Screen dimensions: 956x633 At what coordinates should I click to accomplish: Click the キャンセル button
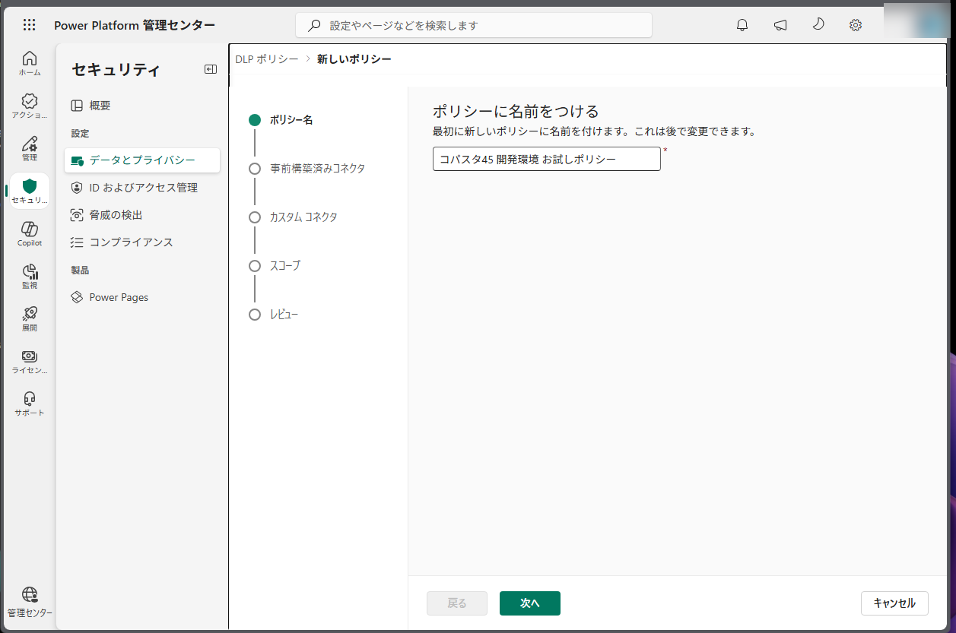(894, 603)
